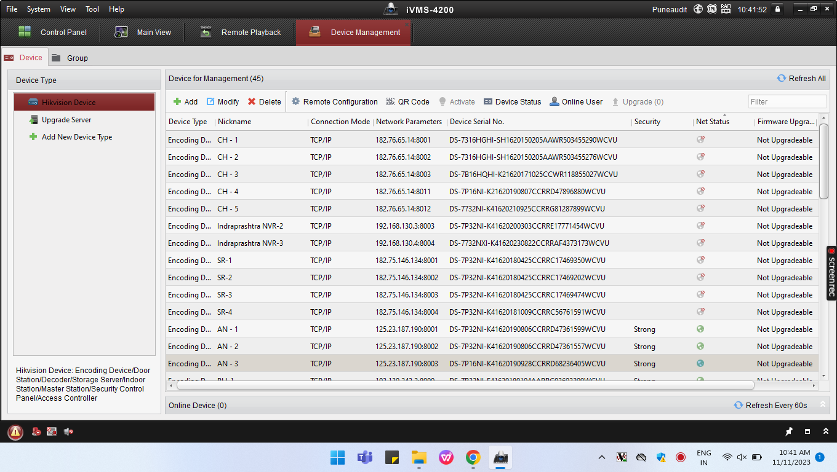Open the View menu
Screen dimensions: 837x472
pos(68,9)
